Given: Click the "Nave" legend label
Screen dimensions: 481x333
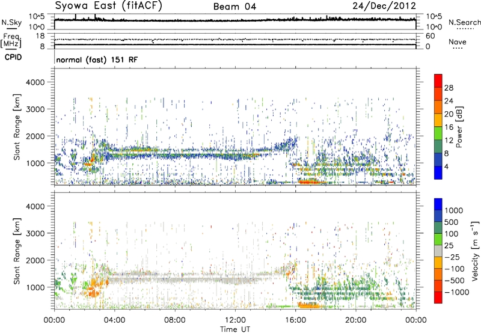Looking at the screenshot, I should tap(457, 41).
